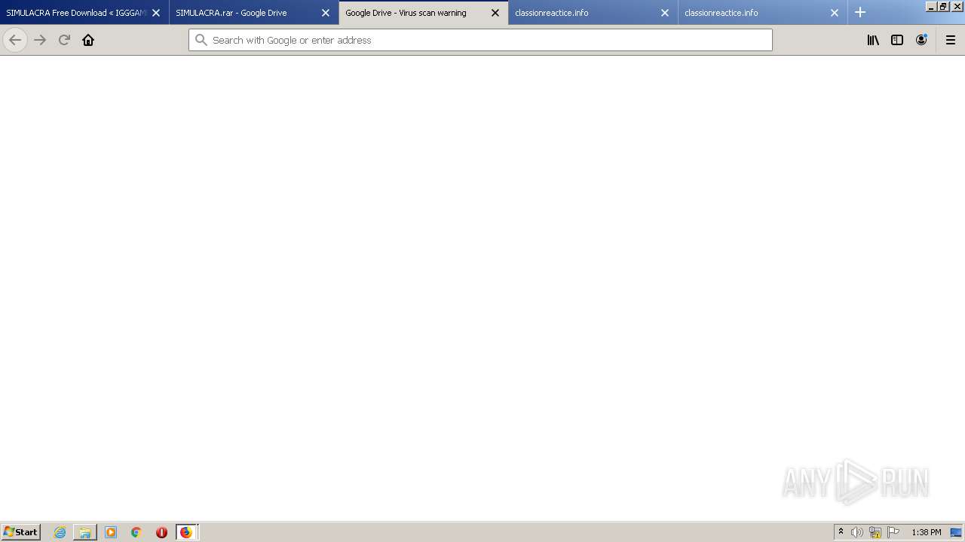This screenshot has width=965, height=542.
Task: Open the Firefox account icon
Action: coord(921,40)
